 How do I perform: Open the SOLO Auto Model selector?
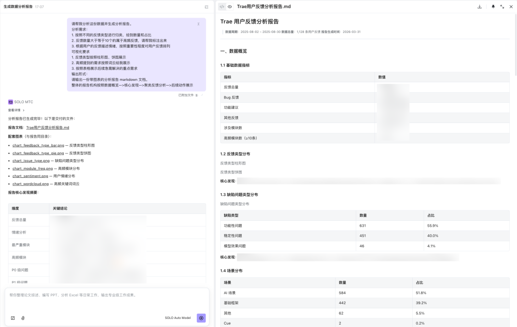[178, 318]
